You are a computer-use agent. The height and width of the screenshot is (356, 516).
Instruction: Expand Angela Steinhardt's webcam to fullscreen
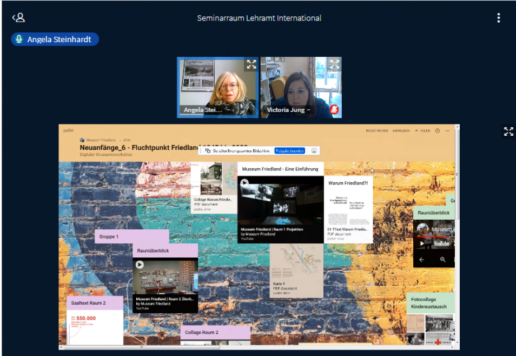pos(252,64)
